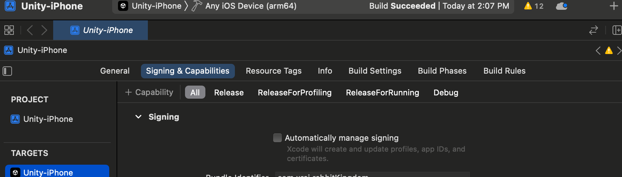
Task: Click the jump bar warning triangle
Action: pos(609,50)
